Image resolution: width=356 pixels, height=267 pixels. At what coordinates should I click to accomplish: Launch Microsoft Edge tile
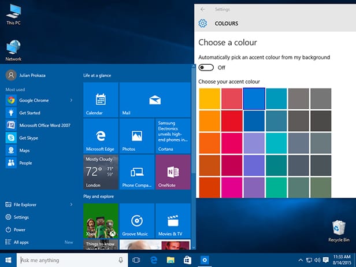101,136
